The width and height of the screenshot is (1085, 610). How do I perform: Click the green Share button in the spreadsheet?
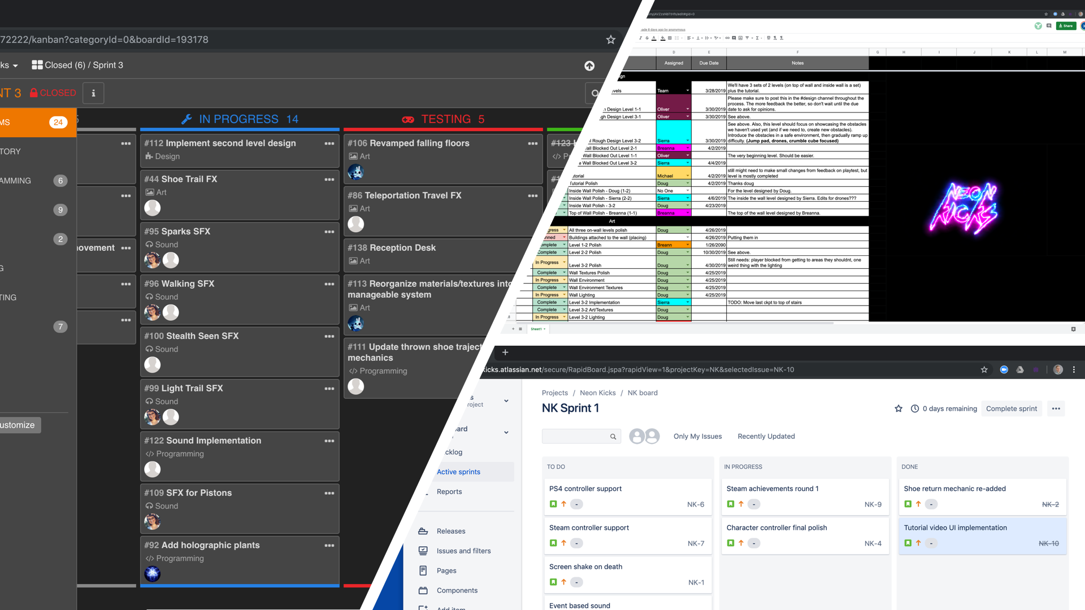[1066, 25]
